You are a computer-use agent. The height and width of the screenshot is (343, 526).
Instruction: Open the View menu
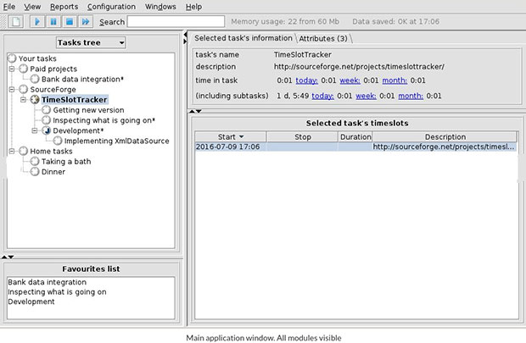(32, 7)
